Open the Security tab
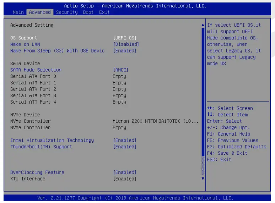The image size is (275, 203). coord(67,12)
